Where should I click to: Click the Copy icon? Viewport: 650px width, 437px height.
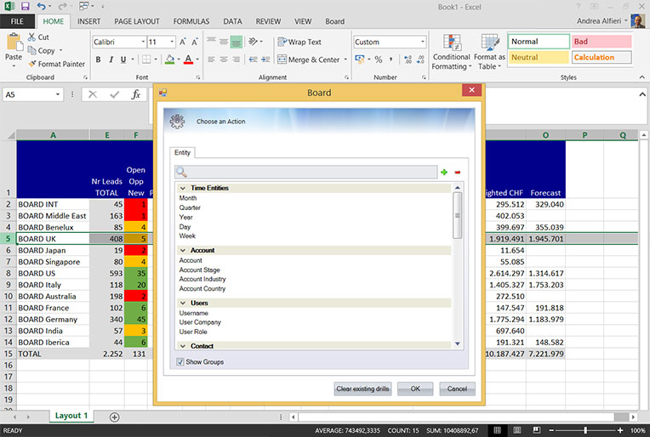click(x=31, y=50)
